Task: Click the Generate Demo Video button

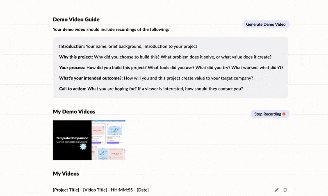Action: pyautogui.click(x=266, y=24)
